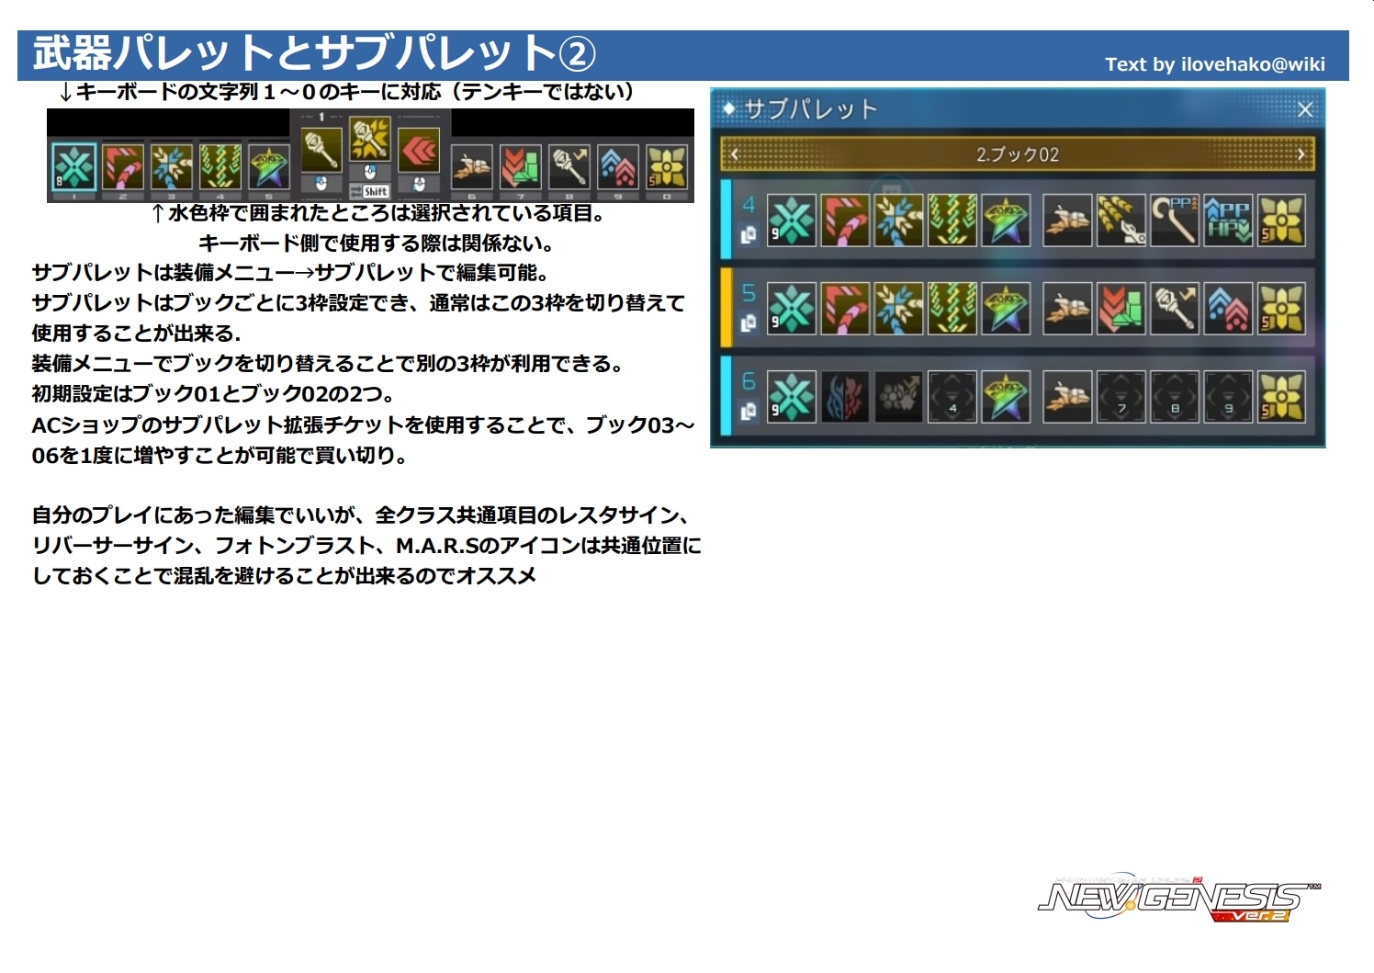
Task: Activate hotbar slot 3 blue snowflake skill
Action: coord(172,167)
